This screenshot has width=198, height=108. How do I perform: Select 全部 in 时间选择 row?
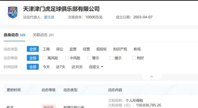pyautogui.click(x=33, y=67)
